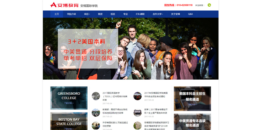260x130 pixels.
Task: Go to the Q&A page
Action: (x=190, y=14)
